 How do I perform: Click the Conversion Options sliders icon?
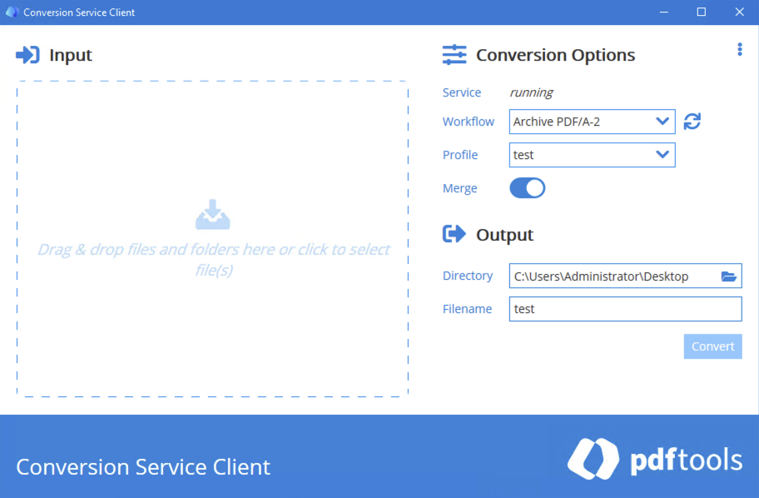(x=454, y=55)
